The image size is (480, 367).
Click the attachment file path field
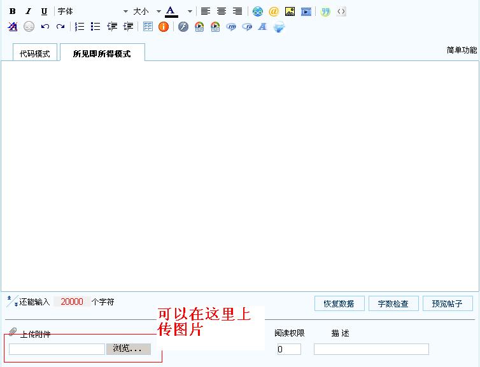(x=57, y=349)
